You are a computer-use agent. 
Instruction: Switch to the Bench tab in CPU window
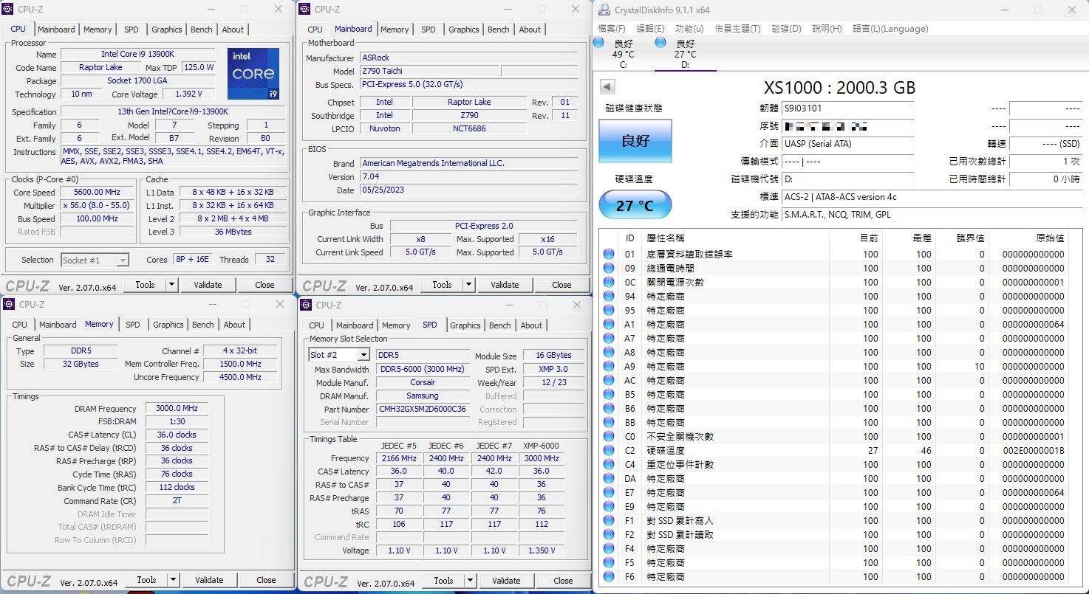click(202, 30)
